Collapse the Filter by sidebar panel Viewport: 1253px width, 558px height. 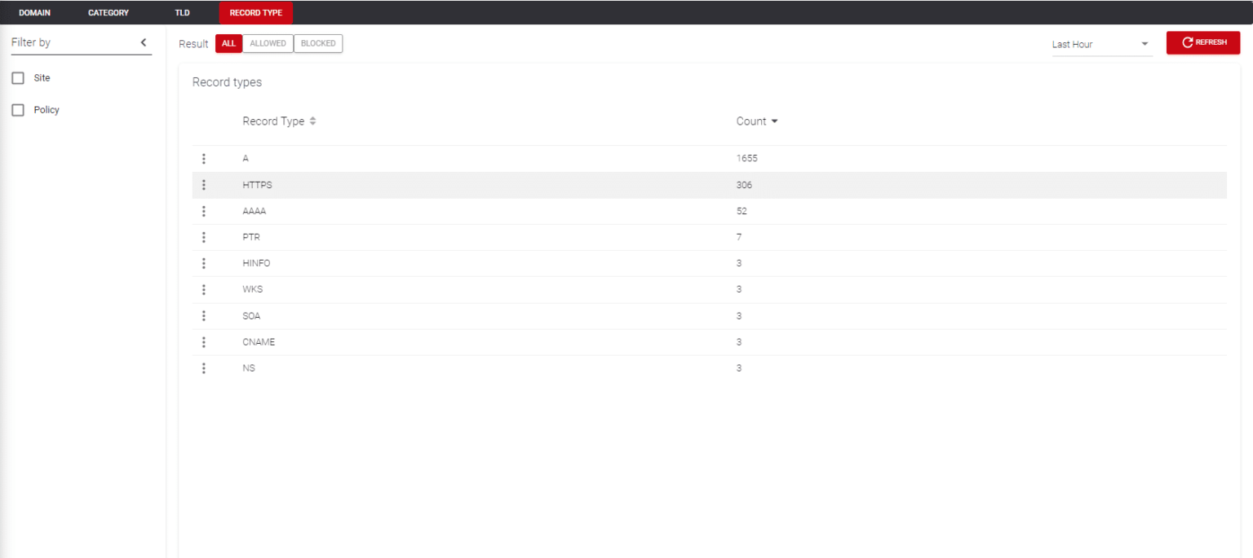pos(144,42)
